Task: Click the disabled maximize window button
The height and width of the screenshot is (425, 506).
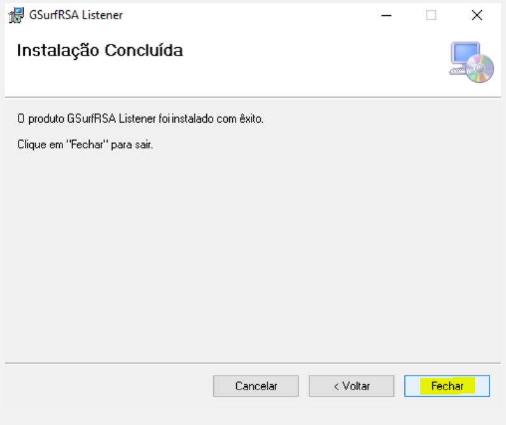Action: (x=431, y=15)
